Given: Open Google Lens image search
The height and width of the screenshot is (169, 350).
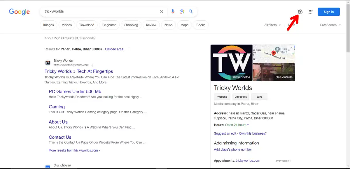Looking at the screenshot, I should click(182, 11).
